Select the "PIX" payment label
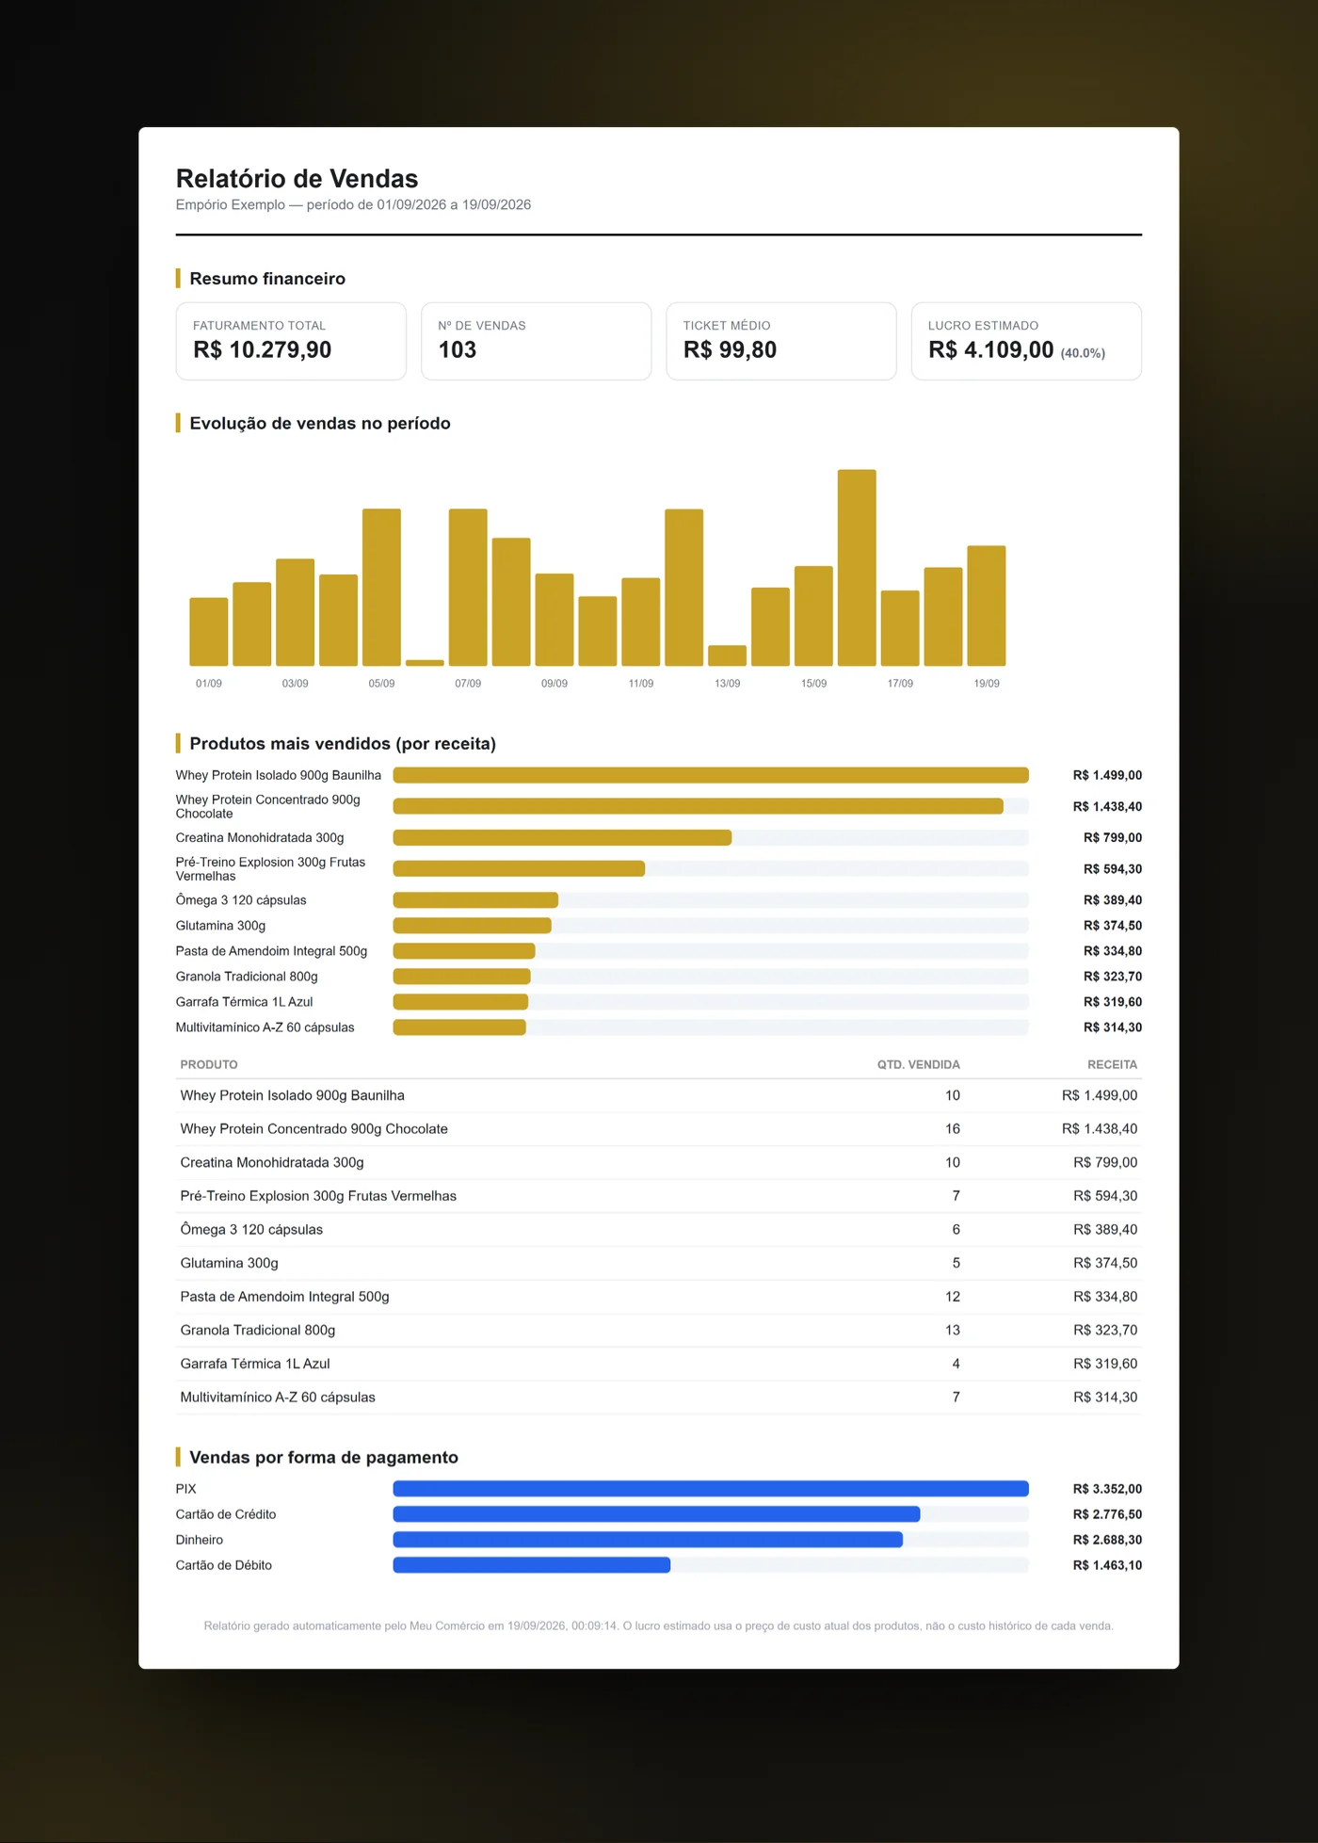The height and width of the screenshot is (1843, 1318). pos(186,1489)
